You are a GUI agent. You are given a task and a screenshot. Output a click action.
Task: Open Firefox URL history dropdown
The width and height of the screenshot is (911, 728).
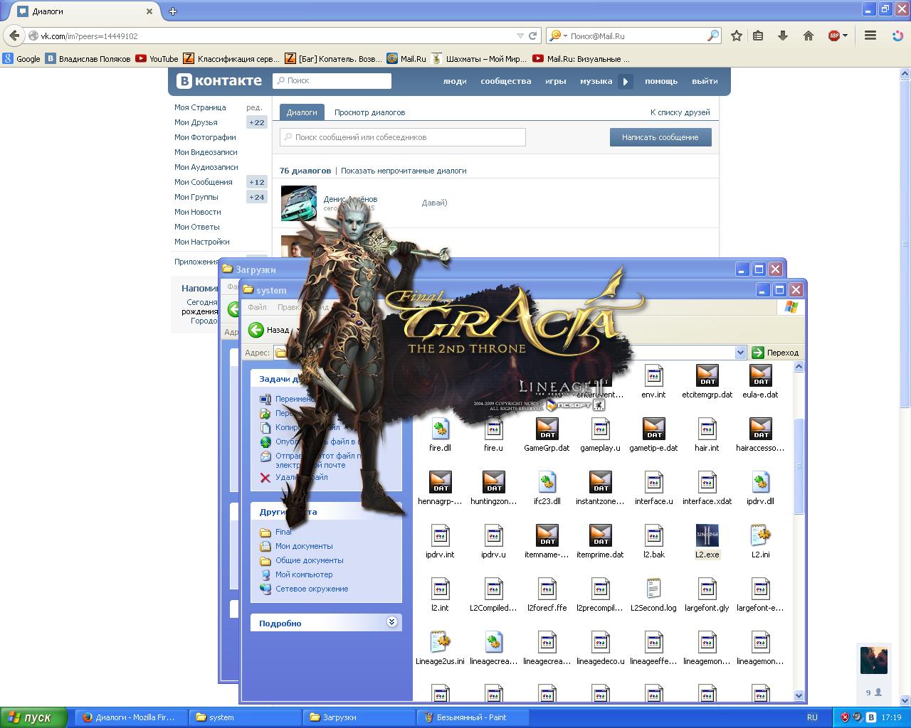520,36
